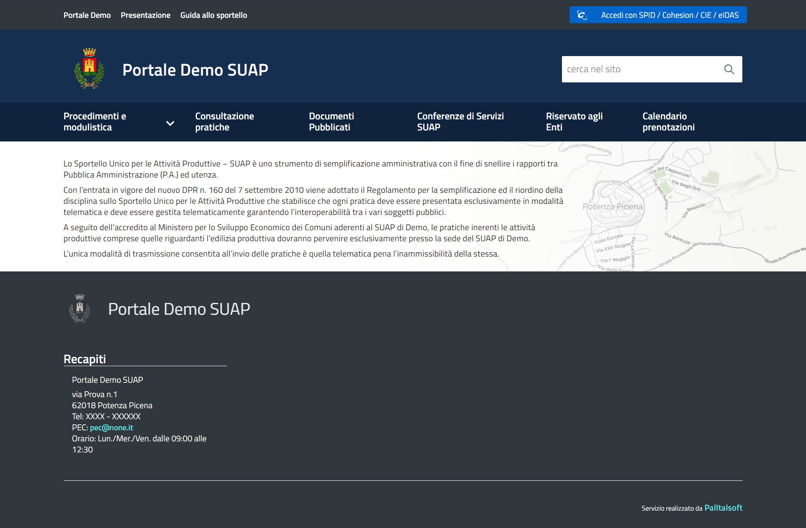The width and height of the screenshot is (806, 528).
Task: Open Guida allo sportello link
Action: click(213, 15)
